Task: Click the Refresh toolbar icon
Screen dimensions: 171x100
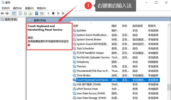Action: coord(25,13)
